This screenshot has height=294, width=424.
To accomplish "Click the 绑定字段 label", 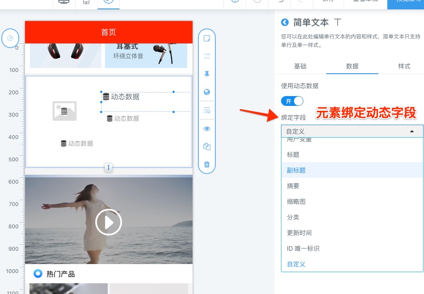I will [294, 118].
